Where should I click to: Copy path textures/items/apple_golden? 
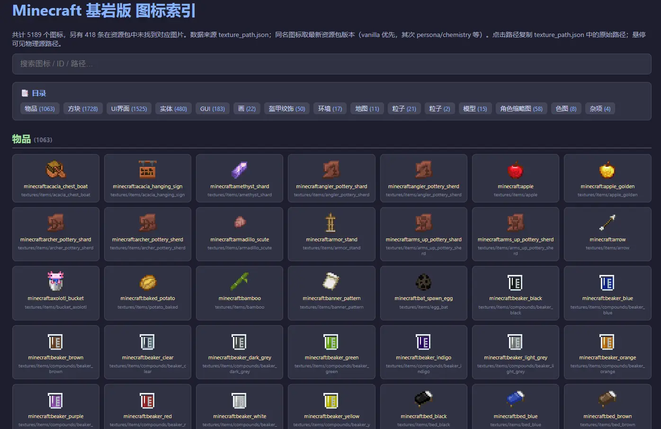click(607, 195)
